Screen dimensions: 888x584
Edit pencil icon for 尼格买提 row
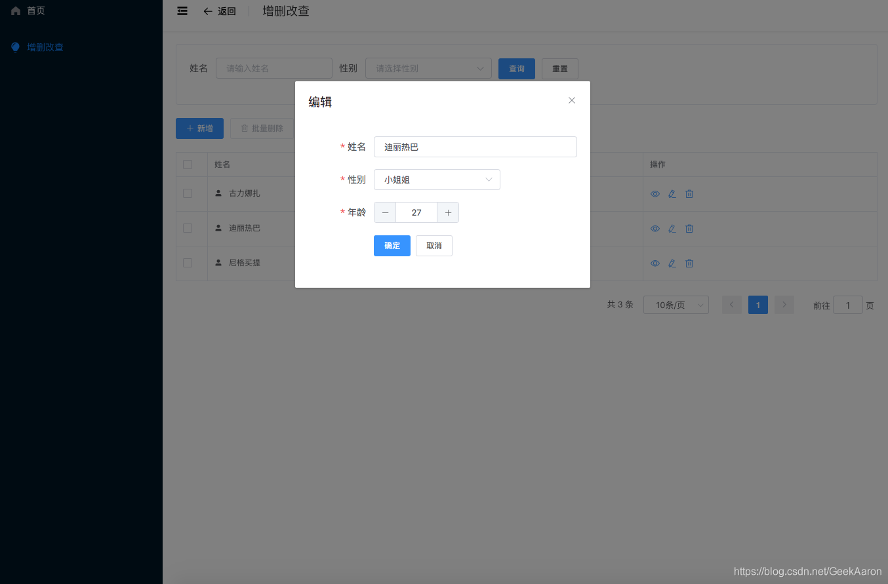pyautogui.click(x=672, y=263)
